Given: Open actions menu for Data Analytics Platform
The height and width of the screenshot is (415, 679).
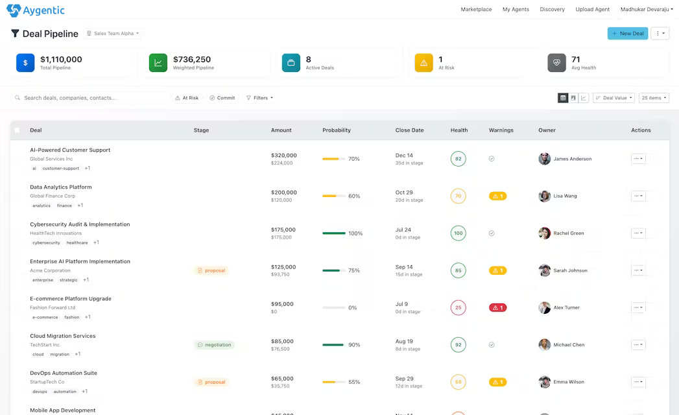Looking at the screenshot, I should point(638,196).
